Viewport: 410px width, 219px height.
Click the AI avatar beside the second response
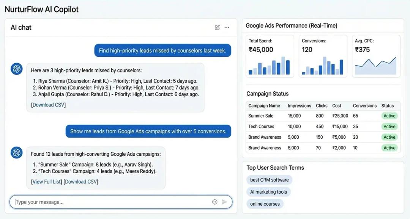(16, 153)
